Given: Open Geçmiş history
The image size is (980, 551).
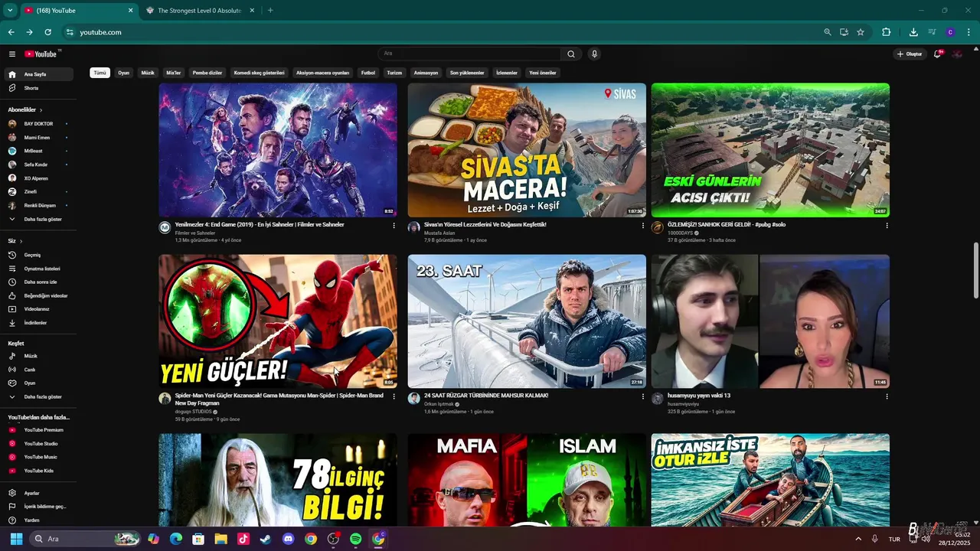Looking at the screenshot, I should 40,255.
